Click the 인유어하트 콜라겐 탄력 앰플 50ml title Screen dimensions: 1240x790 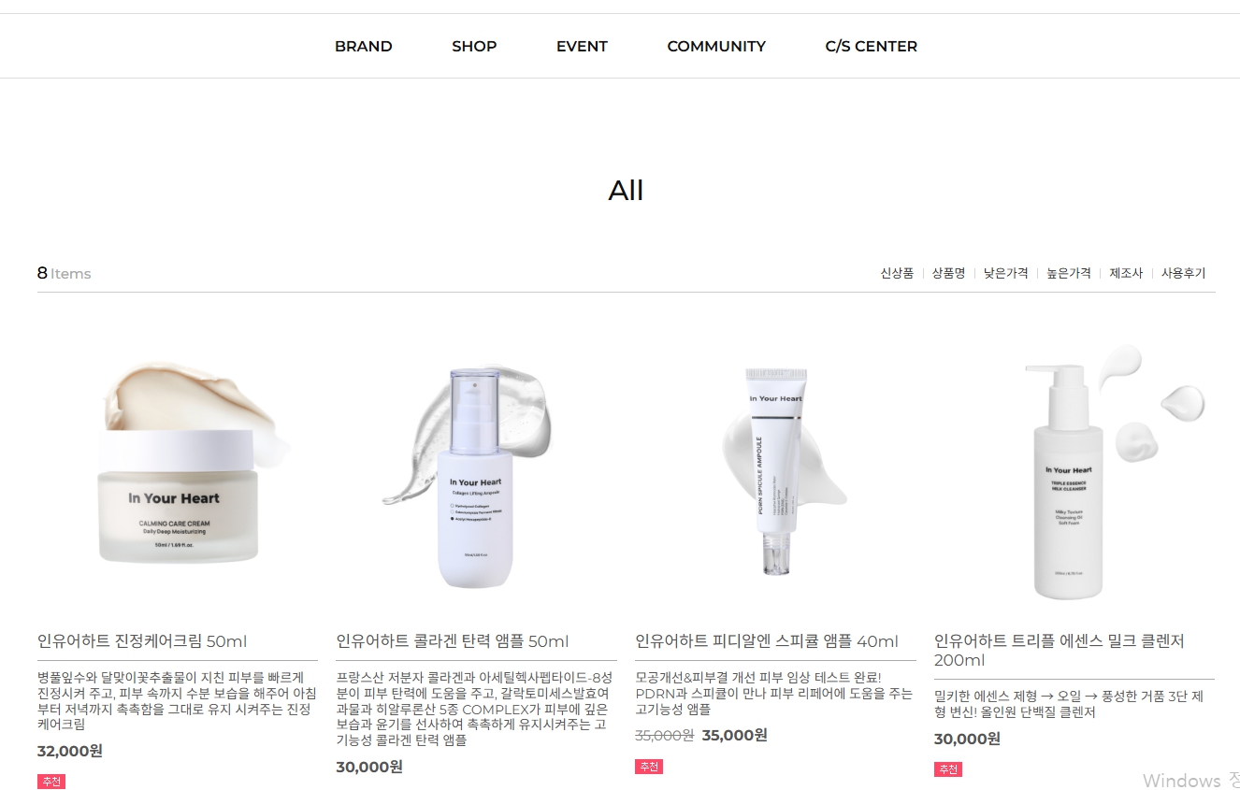coord(453,641)
